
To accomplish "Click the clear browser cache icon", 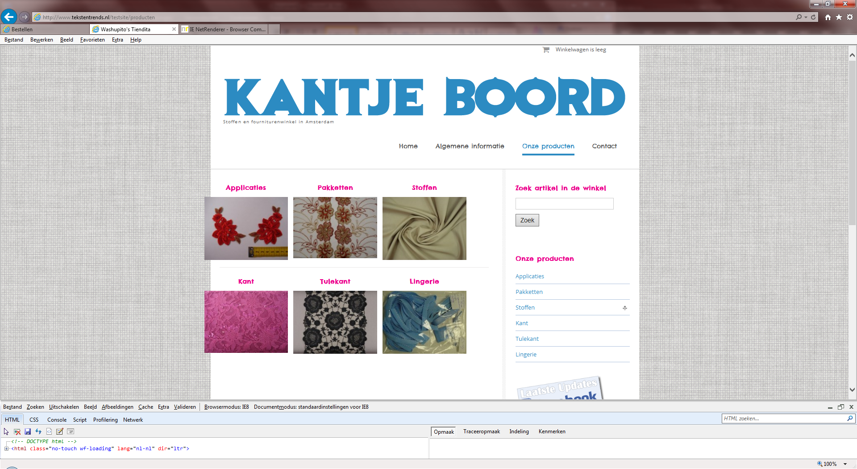I will (17, 431).
